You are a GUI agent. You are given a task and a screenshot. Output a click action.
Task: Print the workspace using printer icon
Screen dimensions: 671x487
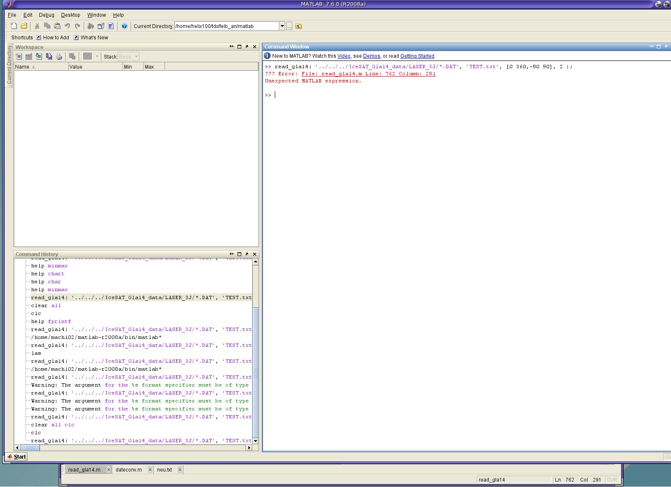[59, 56]
